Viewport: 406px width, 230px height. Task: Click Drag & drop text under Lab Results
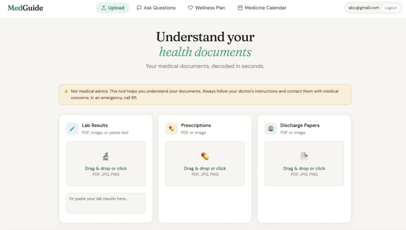click(106, 168)
